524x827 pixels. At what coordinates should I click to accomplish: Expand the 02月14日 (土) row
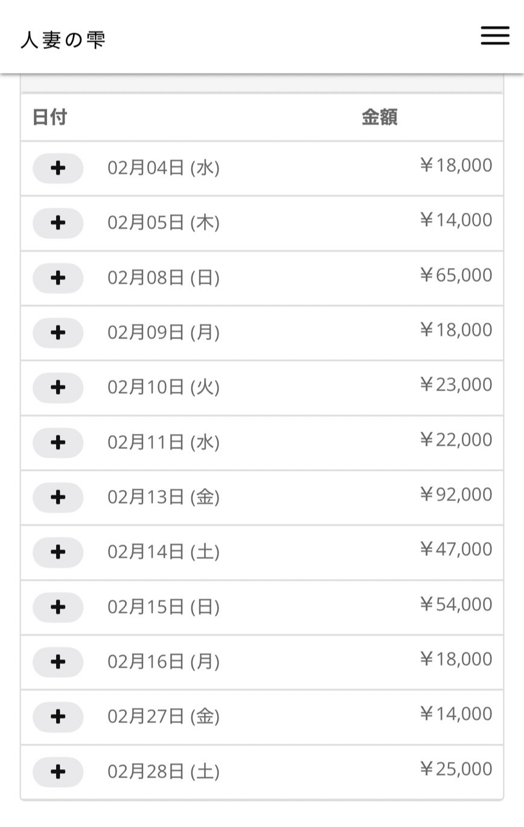58,552
